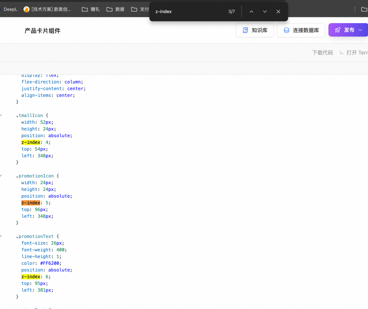Click the z-index find text field
The width and height of the screenshot is (368, 309).
pyautogui.click(x=187, y=12)
